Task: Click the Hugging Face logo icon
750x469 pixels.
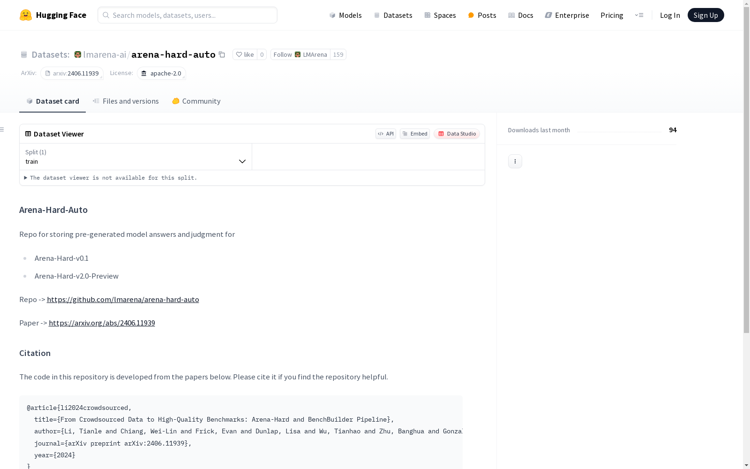Action: tap(26, 15)
